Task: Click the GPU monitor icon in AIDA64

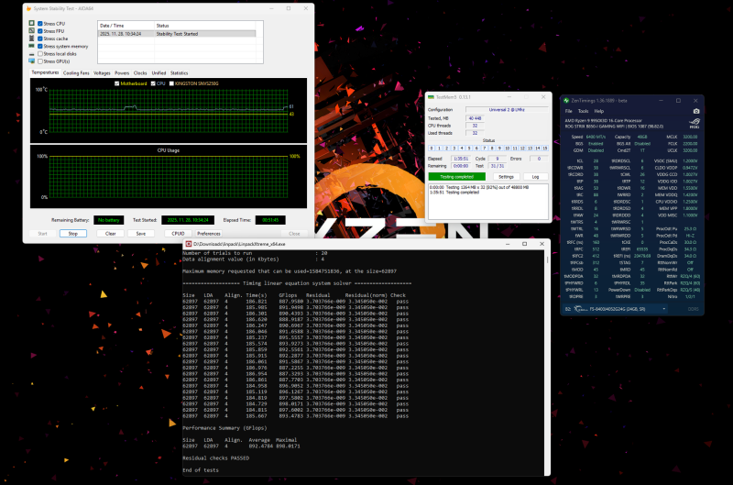Action: click(x=31, y=61)
